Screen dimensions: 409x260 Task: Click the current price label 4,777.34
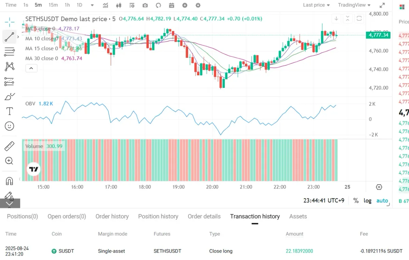(x=378, y=35)
